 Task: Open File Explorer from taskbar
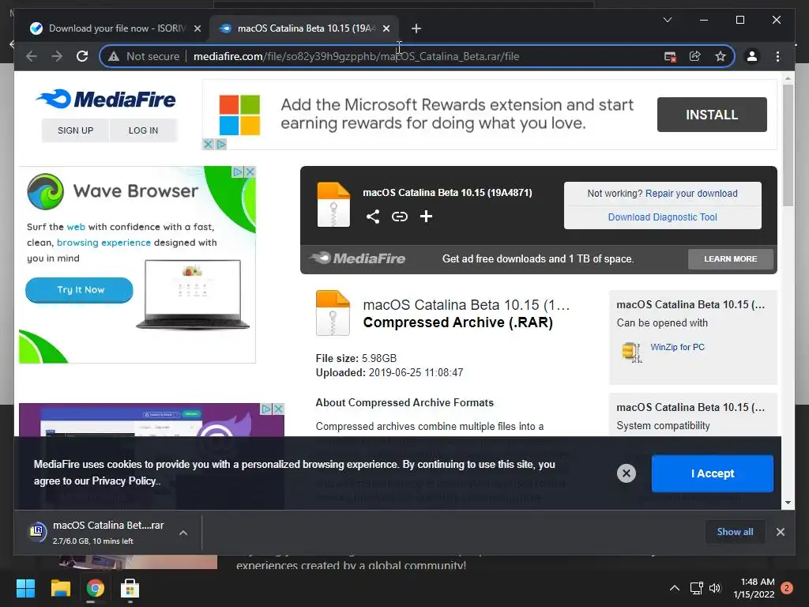coord(60,588)
